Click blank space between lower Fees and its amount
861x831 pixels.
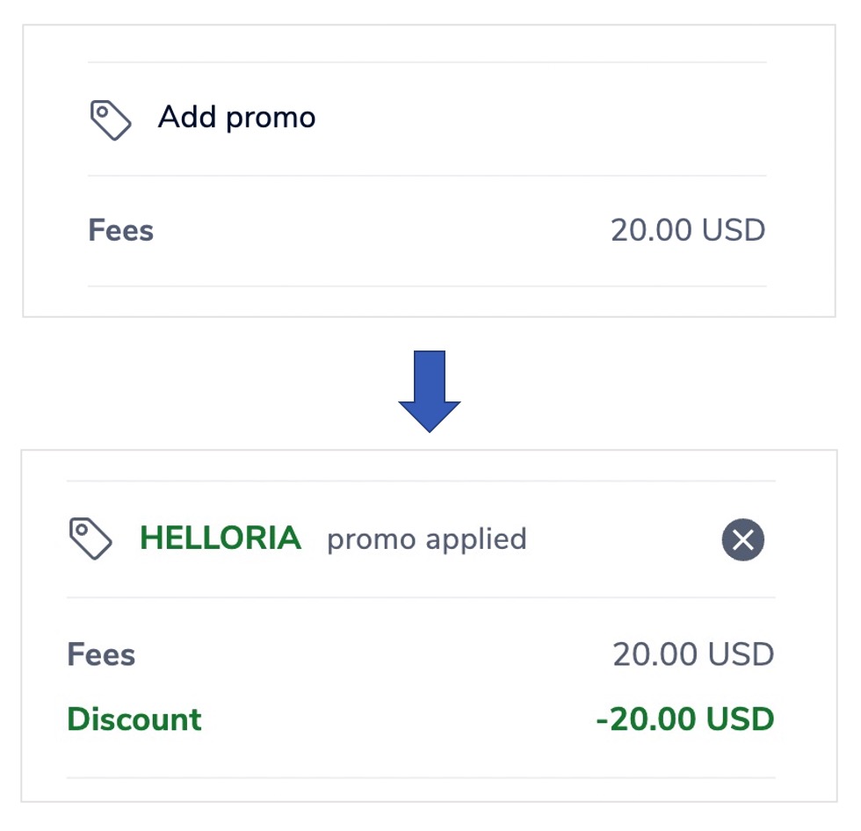(x=369, y=654)
